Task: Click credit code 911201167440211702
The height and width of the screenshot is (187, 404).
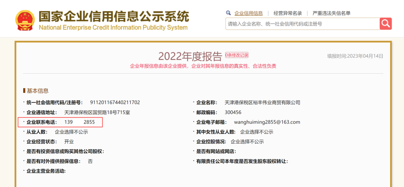Action: point(115,102)
